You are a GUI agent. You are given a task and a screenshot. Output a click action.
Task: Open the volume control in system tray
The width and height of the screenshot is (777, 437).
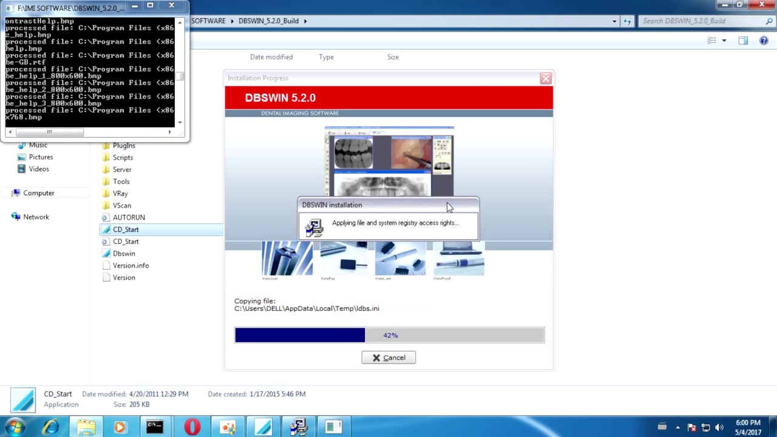719,427
